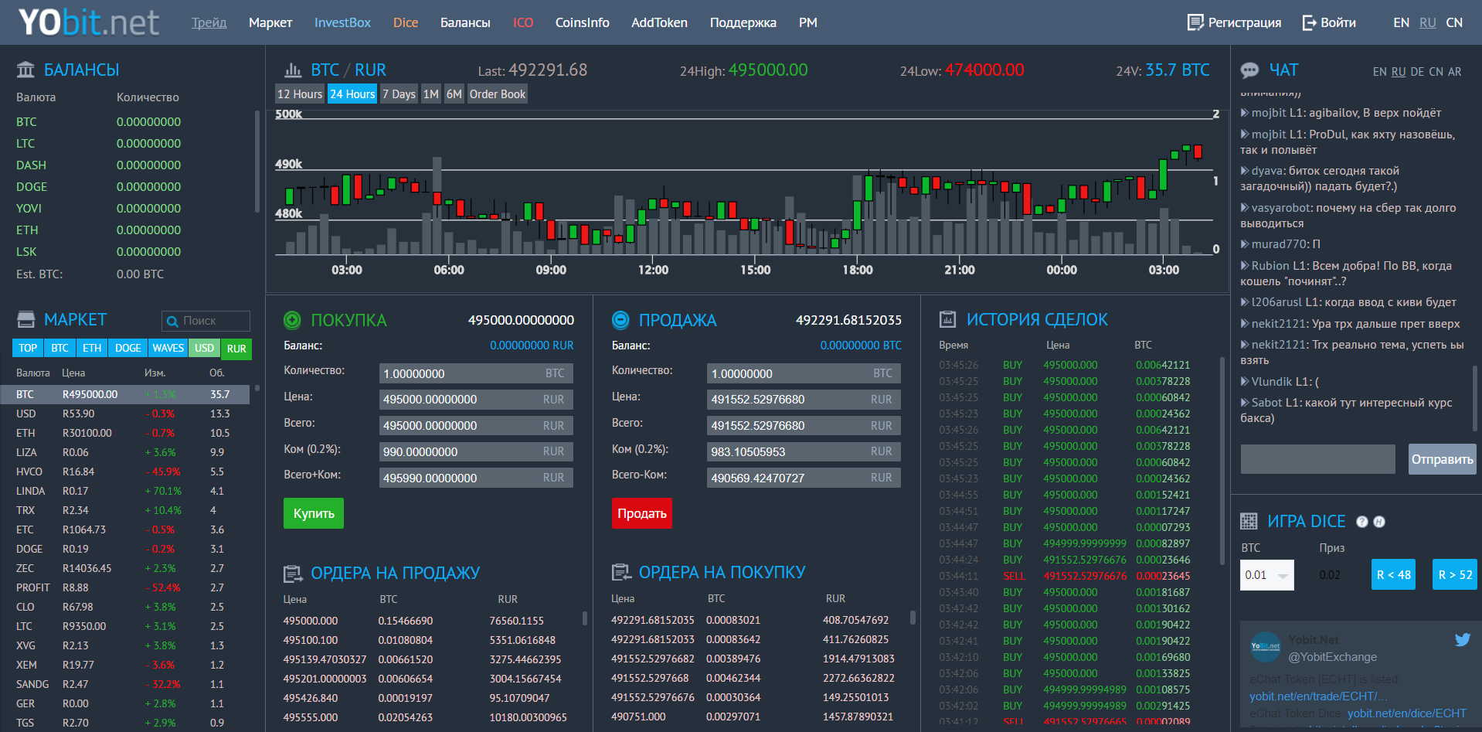Open the dice game question-mark help
This screenshot has height=732, width=1482.
(x=1361, y=522)
